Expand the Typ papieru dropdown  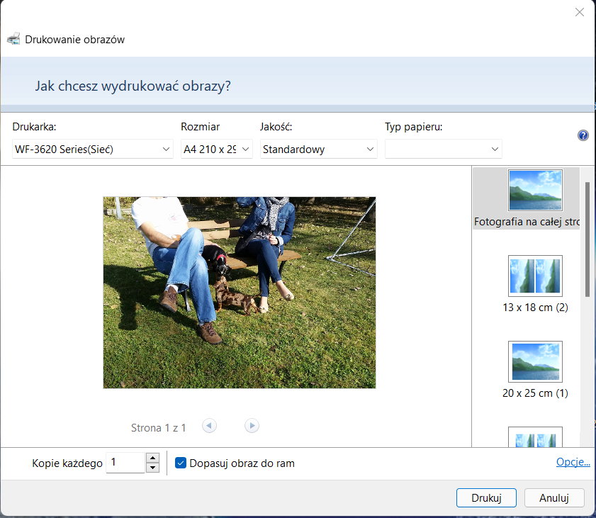(443, 150)
